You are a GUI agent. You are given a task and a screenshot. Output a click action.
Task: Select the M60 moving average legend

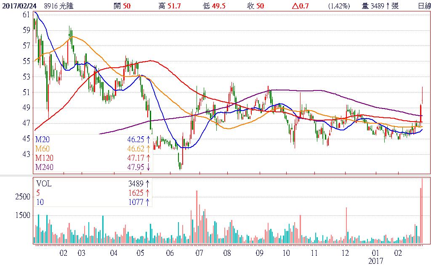coord(43,148)
